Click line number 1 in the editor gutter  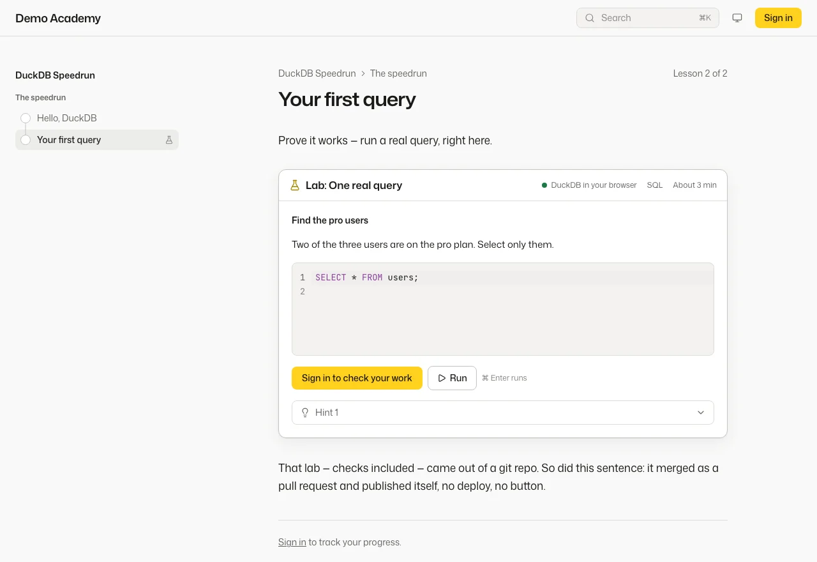[303, 278]
